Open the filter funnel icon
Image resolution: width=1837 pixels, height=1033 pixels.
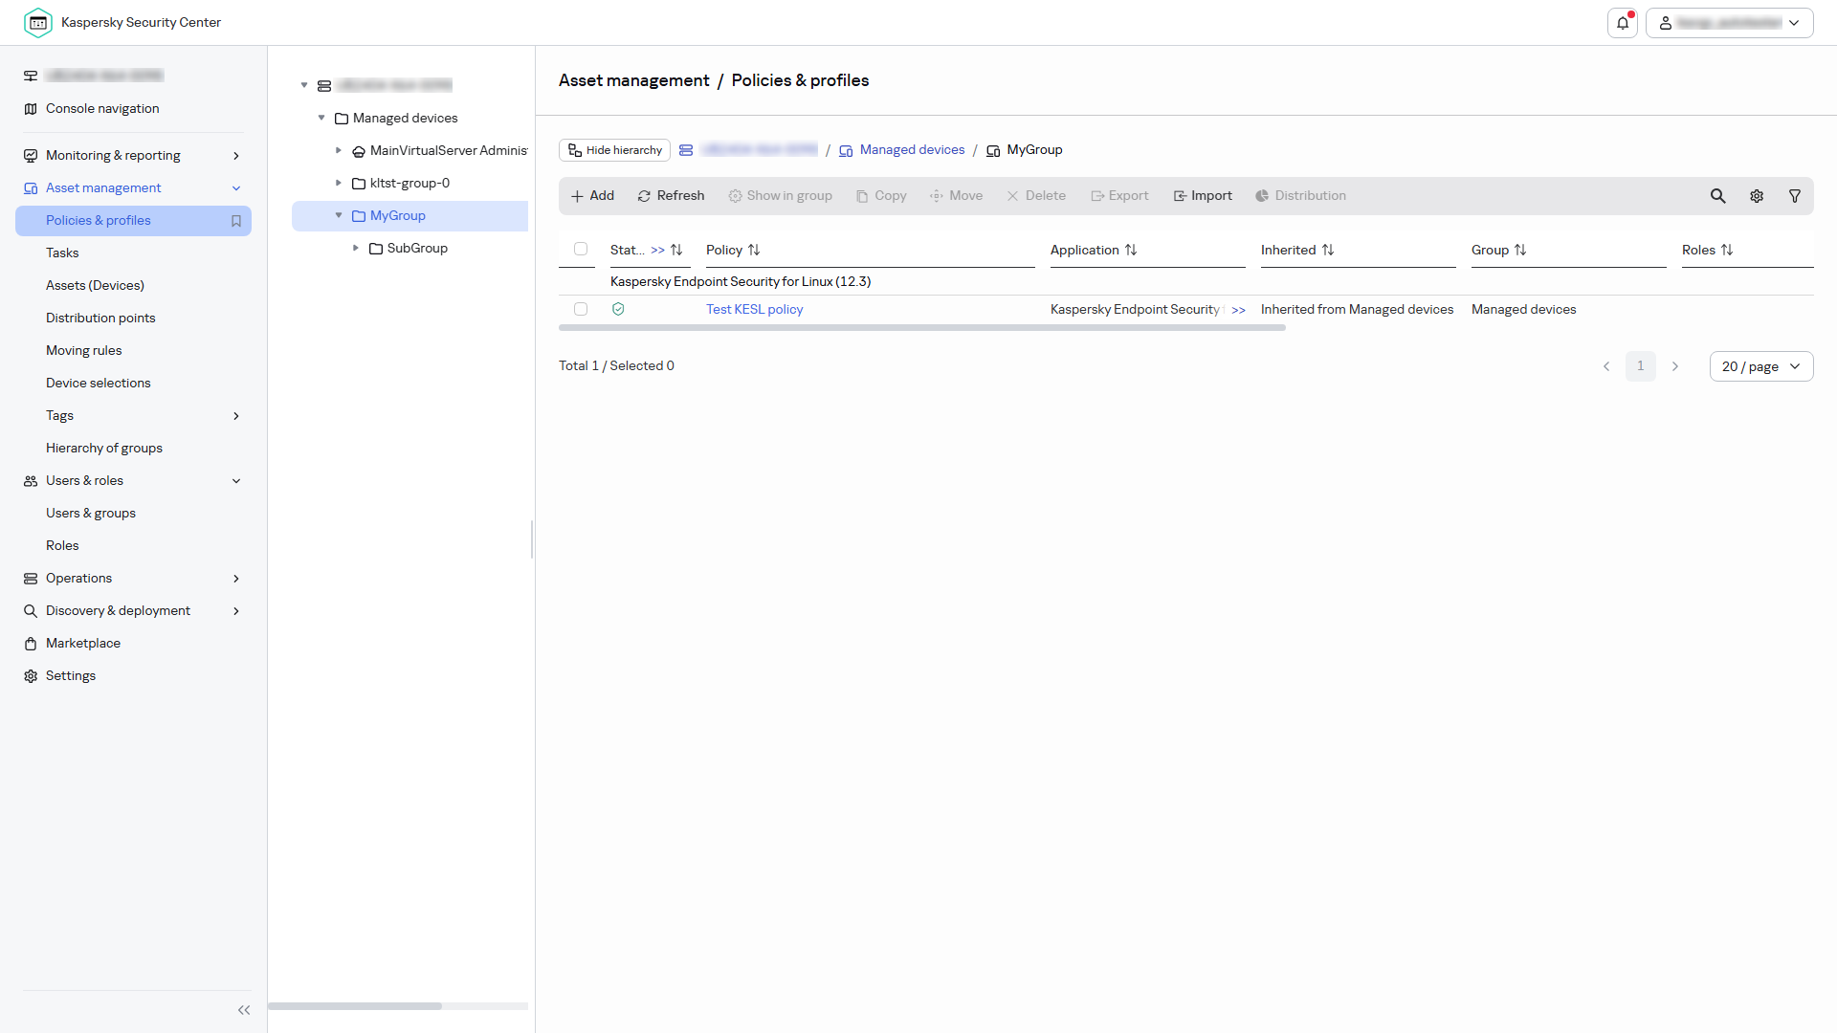pos(1795,196)
